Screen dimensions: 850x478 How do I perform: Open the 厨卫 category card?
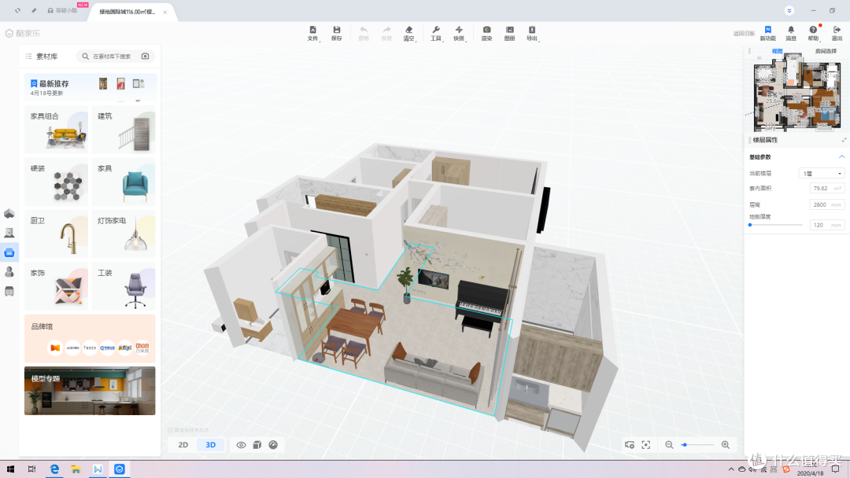pos(57,233)
